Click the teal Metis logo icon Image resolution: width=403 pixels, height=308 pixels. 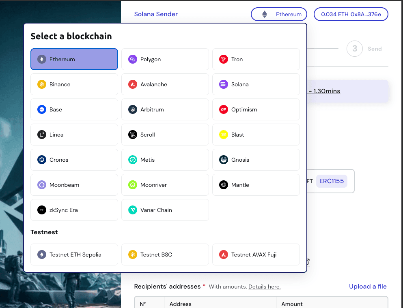(x=133, y=160)
